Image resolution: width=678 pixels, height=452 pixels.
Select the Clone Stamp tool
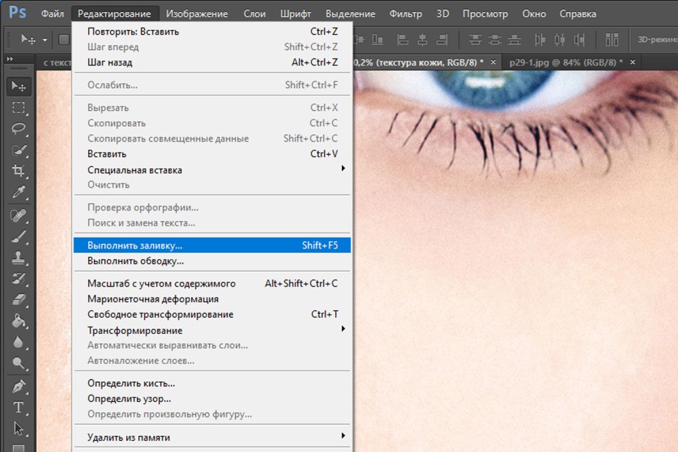18,258
